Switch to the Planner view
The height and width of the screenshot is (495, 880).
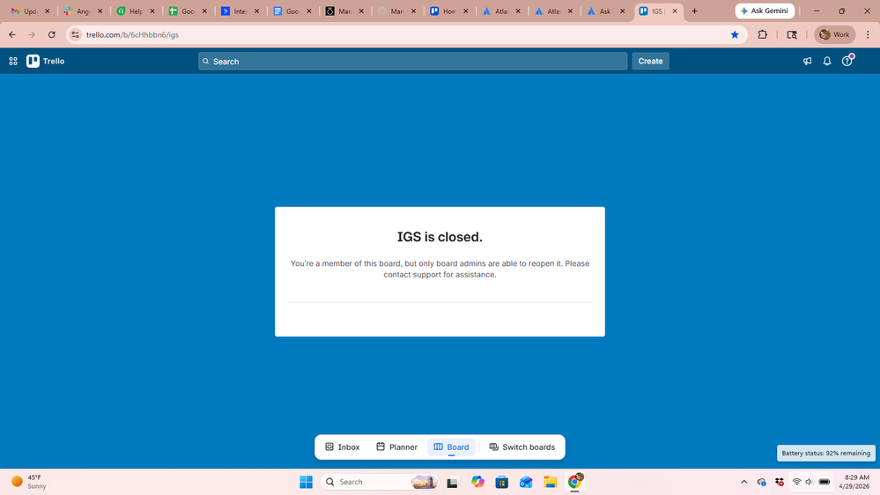pyautogui.click(x=396, y=447)
